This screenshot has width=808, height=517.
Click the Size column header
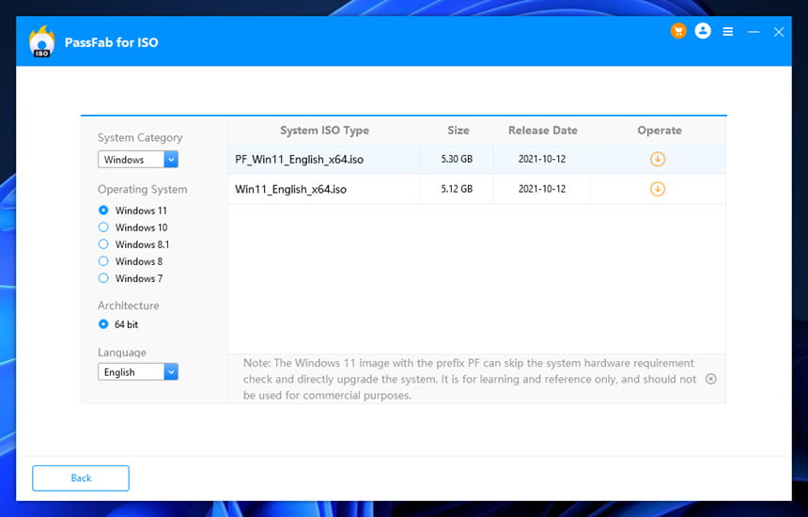tap(458, 131)
